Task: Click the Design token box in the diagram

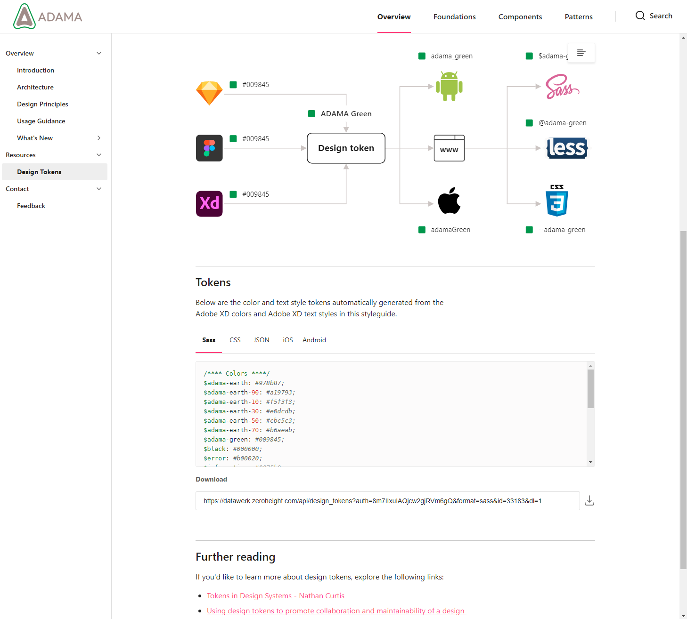Action: [x=346, y=148]
